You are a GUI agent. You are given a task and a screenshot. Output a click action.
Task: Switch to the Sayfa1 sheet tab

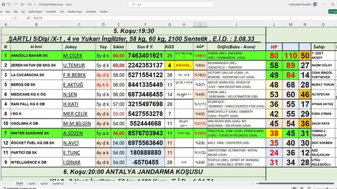point(19,183)
